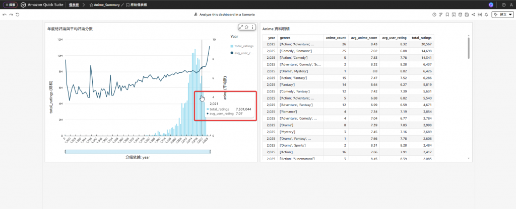Open the schedule clock icon
The image size is (516, 209).
434,15
